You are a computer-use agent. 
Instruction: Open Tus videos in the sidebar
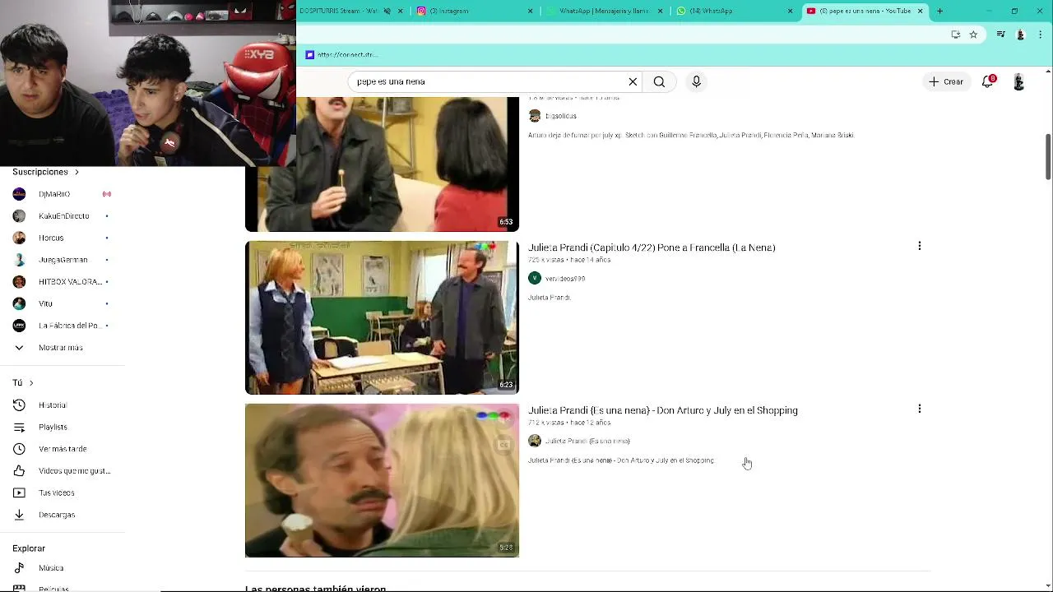(56, 493)
